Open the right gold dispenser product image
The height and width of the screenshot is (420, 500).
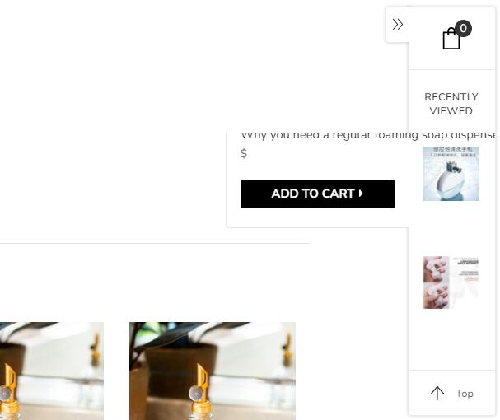(x=213, y=371)
